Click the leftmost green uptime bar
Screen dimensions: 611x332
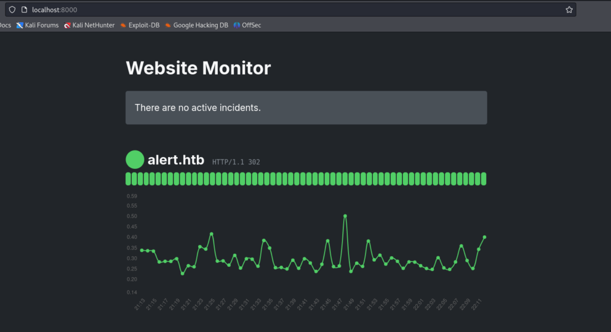pyautogui.click(x=128, y=179)
